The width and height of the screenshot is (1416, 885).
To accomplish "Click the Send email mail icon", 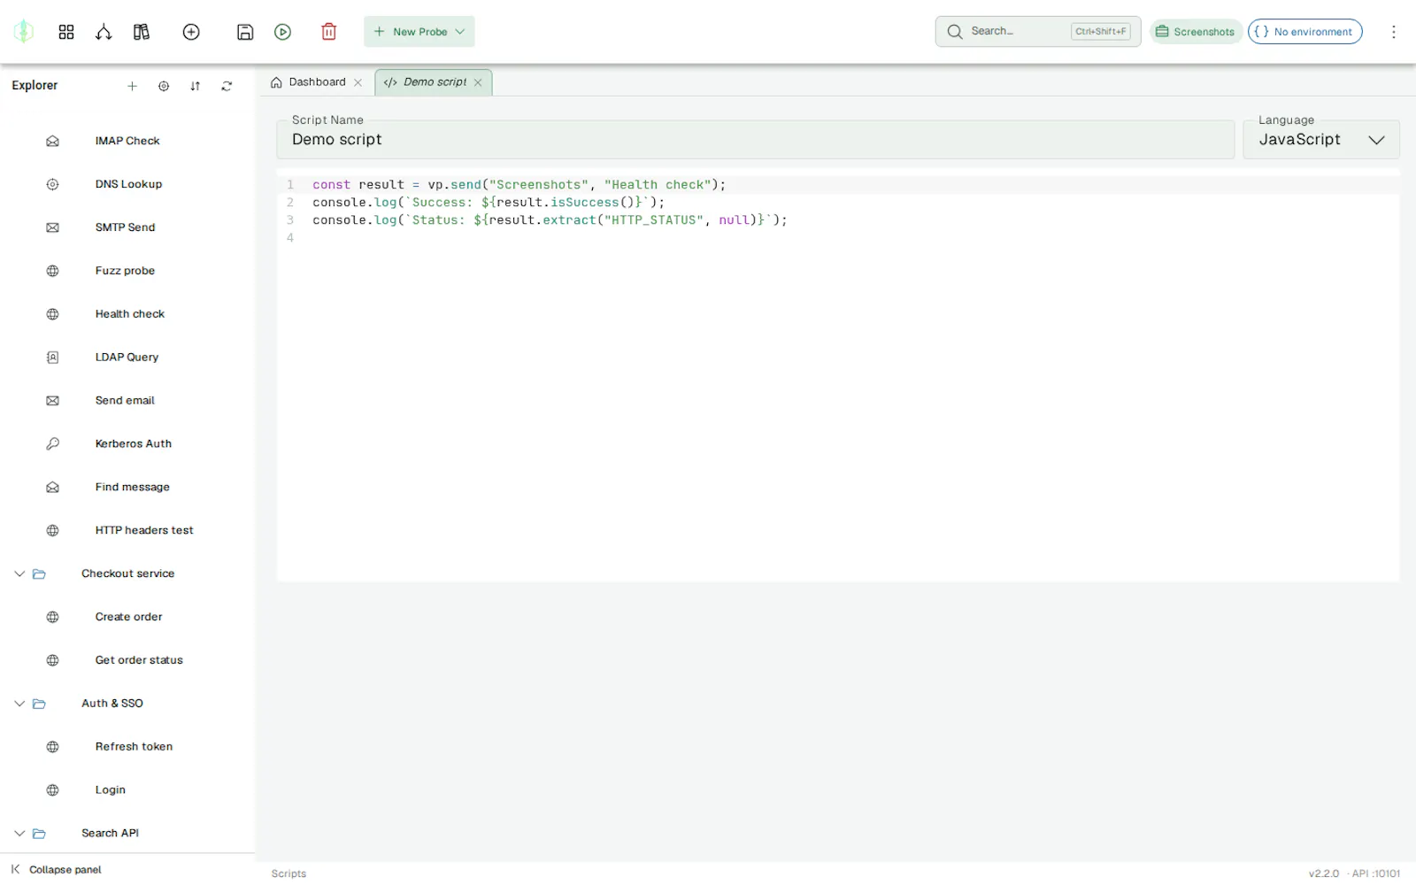I will pos(53,401).
